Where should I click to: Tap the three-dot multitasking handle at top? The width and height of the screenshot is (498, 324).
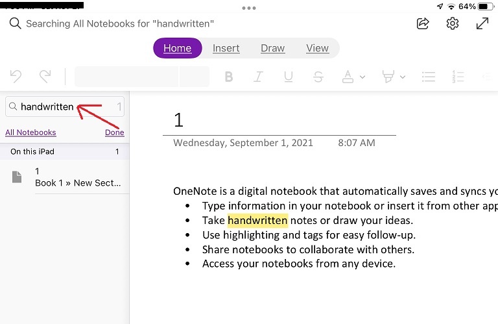click(x=249, y=8)
